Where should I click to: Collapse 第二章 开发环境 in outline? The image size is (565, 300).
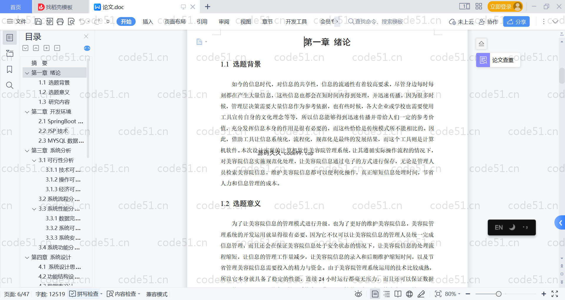point(27,112)
